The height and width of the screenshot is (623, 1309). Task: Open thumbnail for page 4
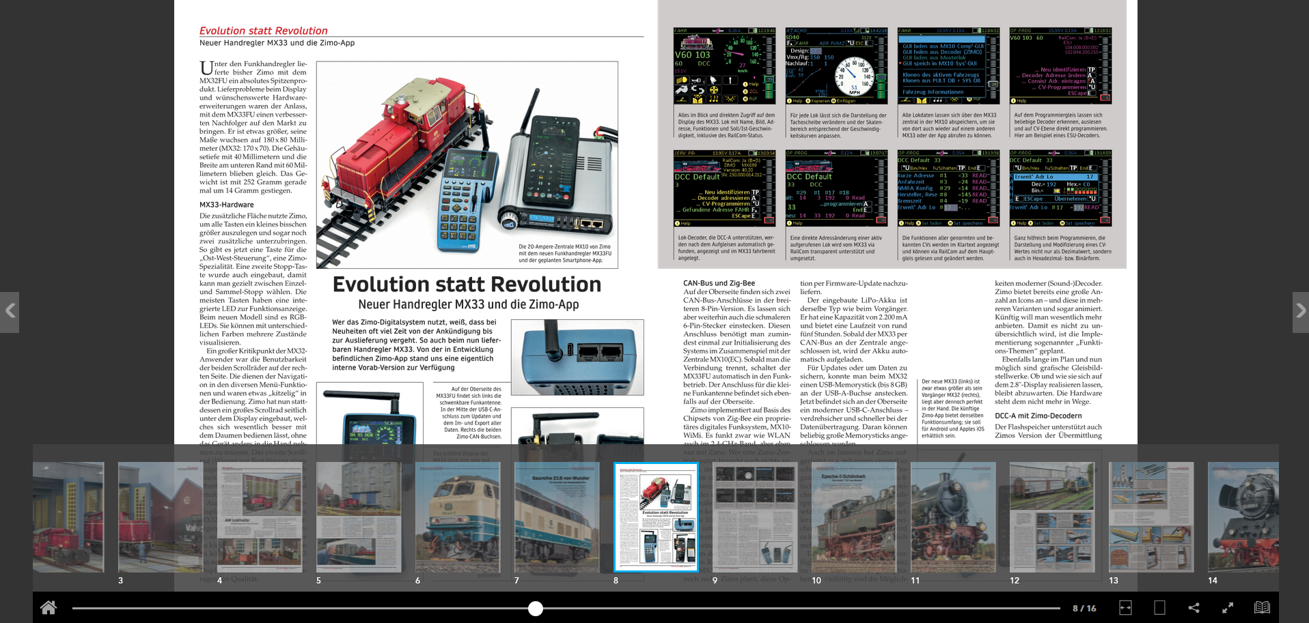(260, 517)
